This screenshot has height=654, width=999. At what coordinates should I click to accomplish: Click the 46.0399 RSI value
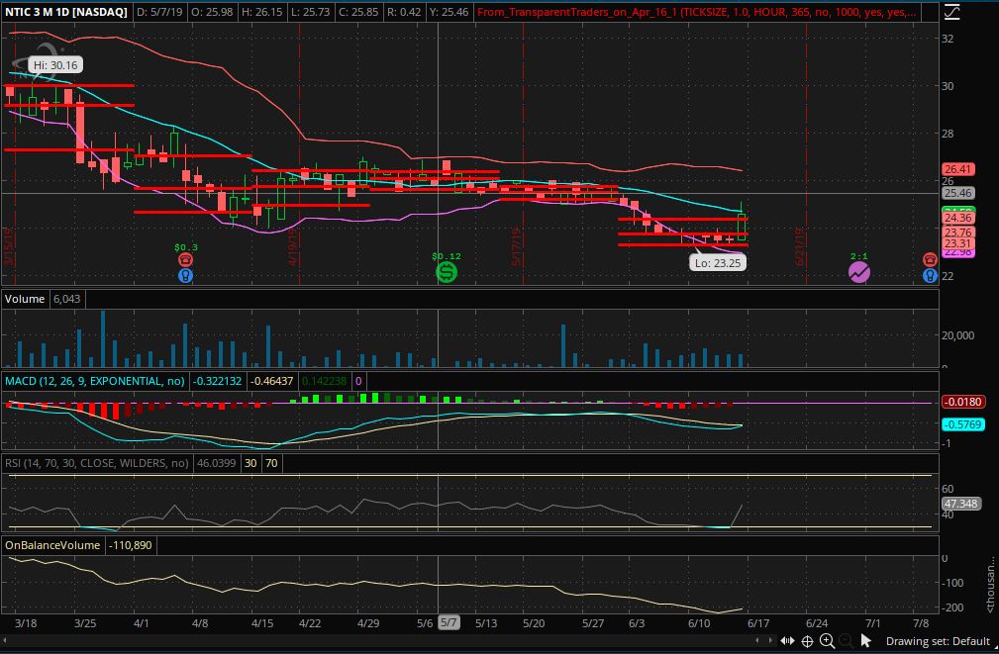216,463
